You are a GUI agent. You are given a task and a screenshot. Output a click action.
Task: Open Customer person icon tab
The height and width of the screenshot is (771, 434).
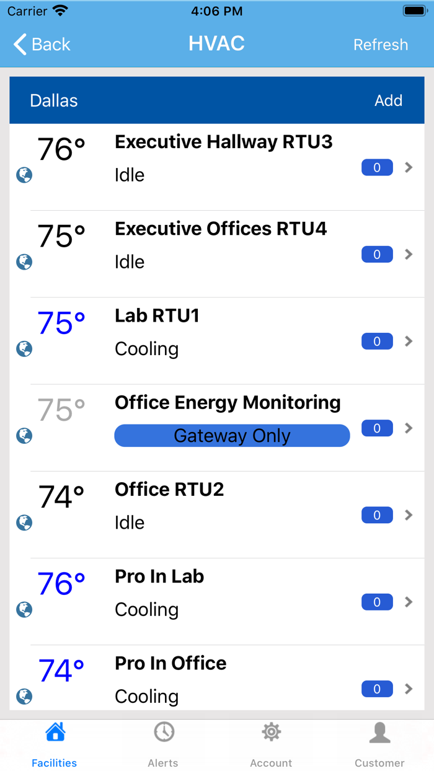click(379, 741)
